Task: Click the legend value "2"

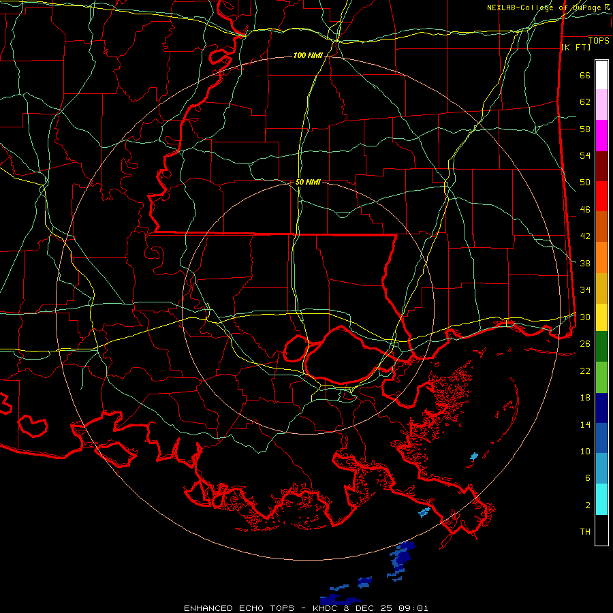Action: [x=588, y=505]
